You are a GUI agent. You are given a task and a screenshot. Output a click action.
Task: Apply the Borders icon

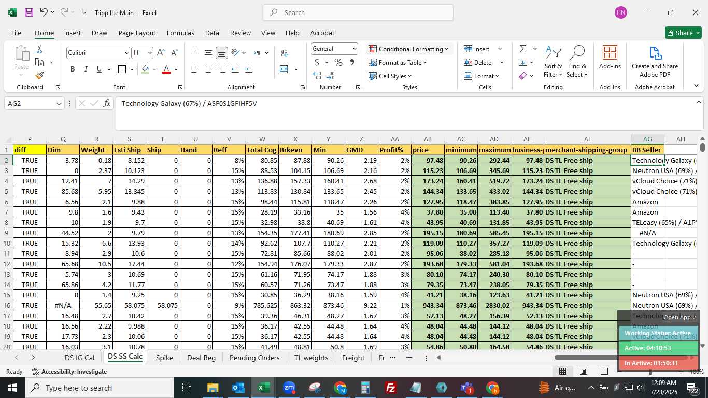[122, 69]
